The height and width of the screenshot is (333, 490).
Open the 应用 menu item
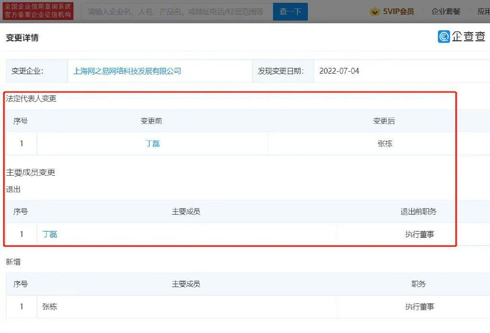(x=484, y=10)
